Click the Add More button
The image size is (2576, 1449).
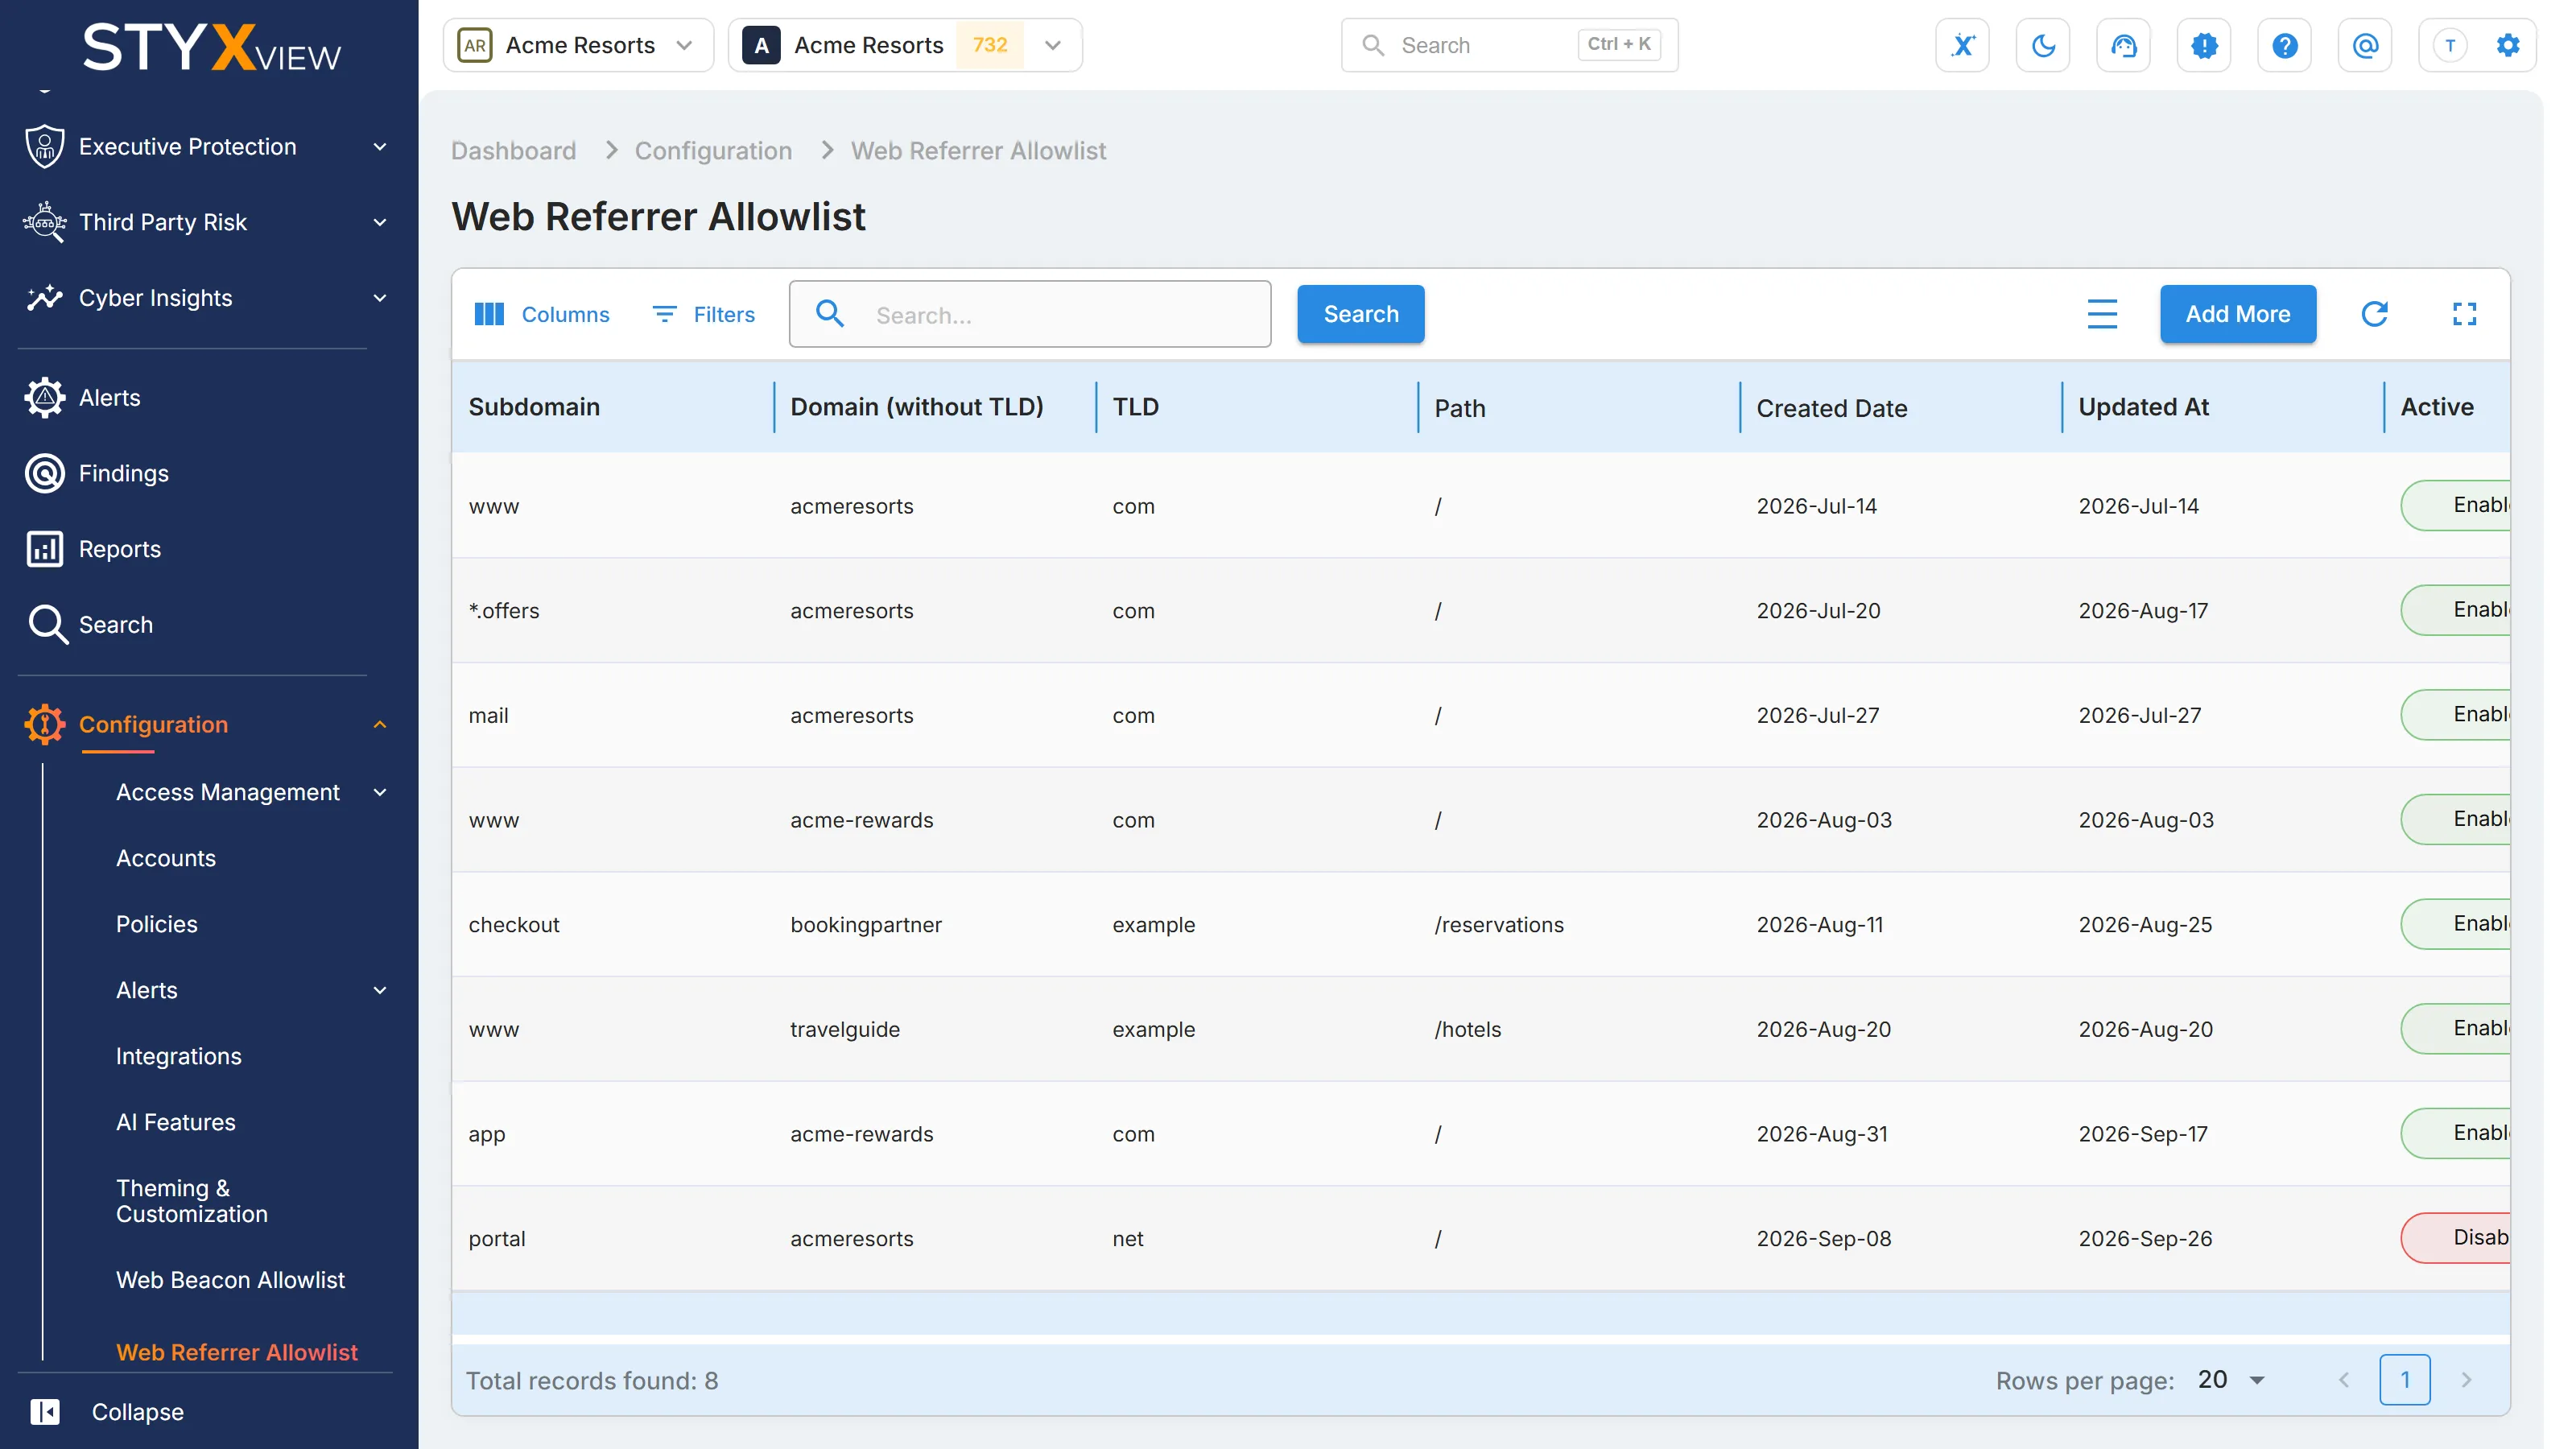tap(2237, 314)
